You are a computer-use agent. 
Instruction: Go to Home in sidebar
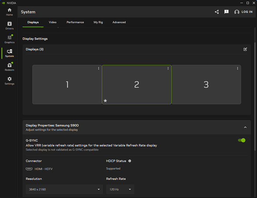point(10,12)
